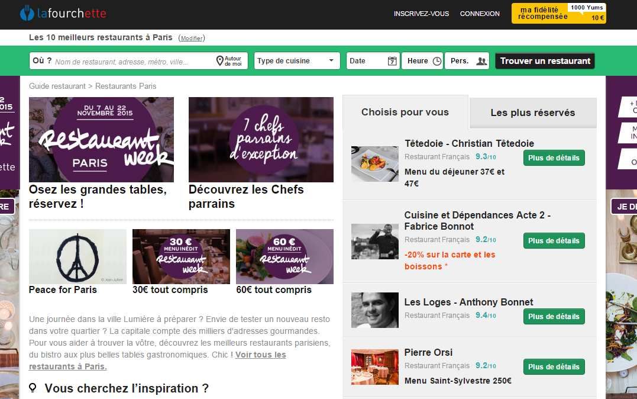Viewport: 637px width, 399px height.
Task: Click 'Plus de détails' for Pierre Orsi
Action: [x=554, y=367]
